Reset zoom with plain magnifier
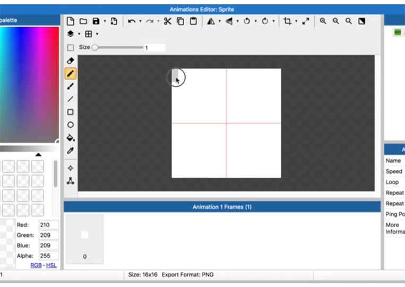The height and width of the screenshot is (287, 405). coord(349,21)
